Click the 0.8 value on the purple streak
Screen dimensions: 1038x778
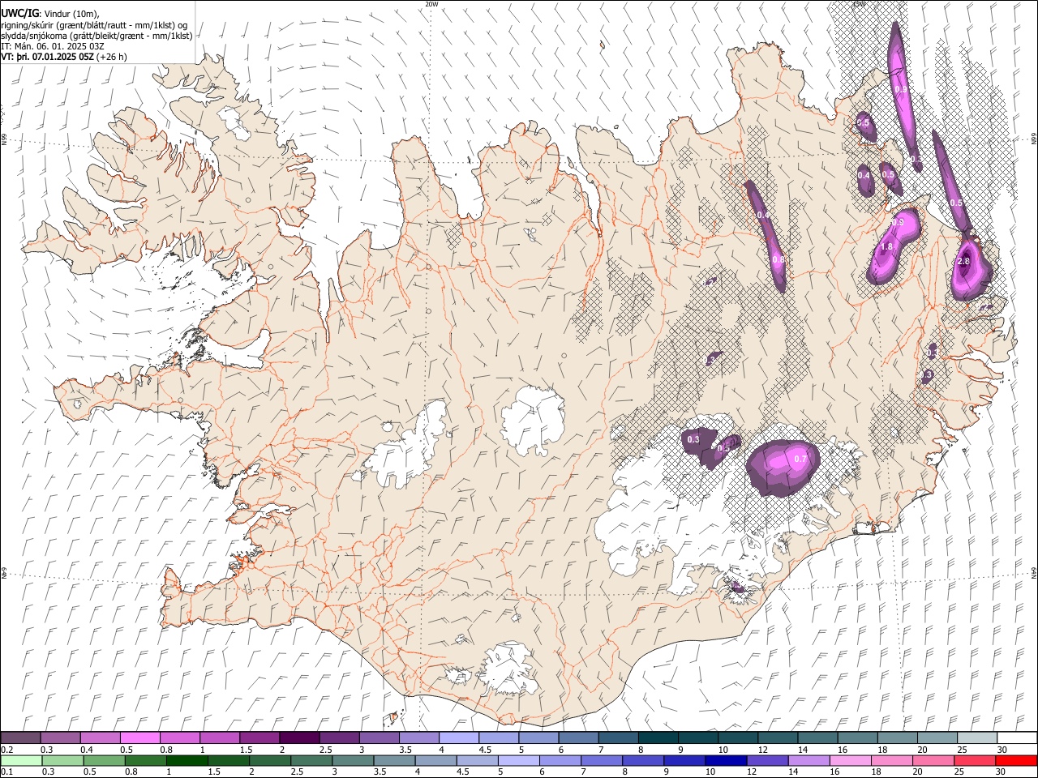tap(778, 260)
